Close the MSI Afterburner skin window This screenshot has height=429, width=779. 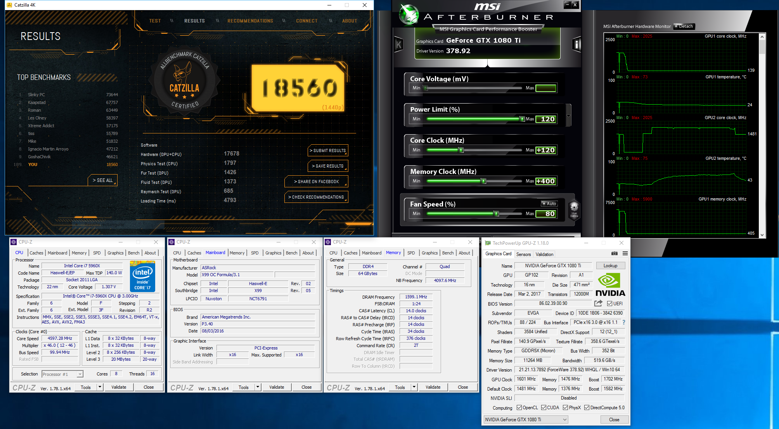(575, 5)
